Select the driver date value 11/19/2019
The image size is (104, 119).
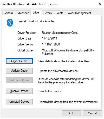(x=49, y=38)
